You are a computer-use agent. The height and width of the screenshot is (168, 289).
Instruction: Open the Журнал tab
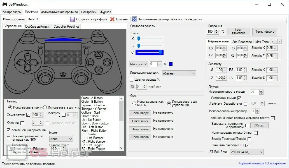click(105, 12)
